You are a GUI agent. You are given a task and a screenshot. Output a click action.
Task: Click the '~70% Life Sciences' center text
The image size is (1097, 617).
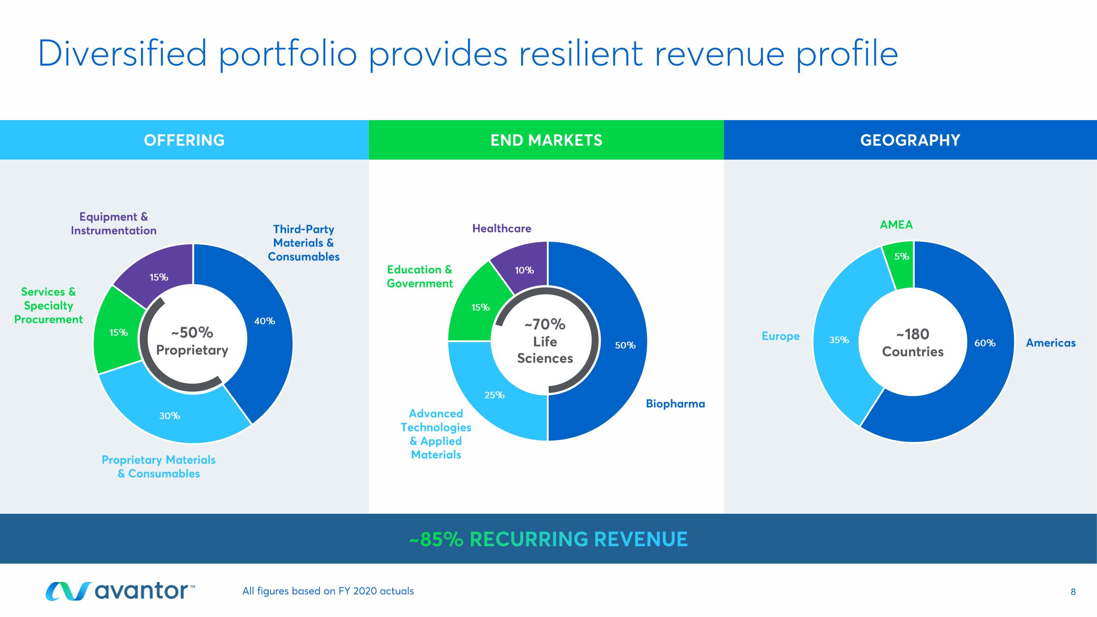tap(545, 341)
